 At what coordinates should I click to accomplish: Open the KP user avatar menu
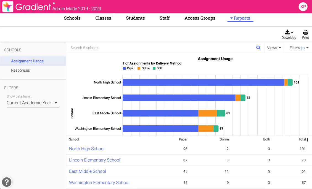(x=303, y=7)
